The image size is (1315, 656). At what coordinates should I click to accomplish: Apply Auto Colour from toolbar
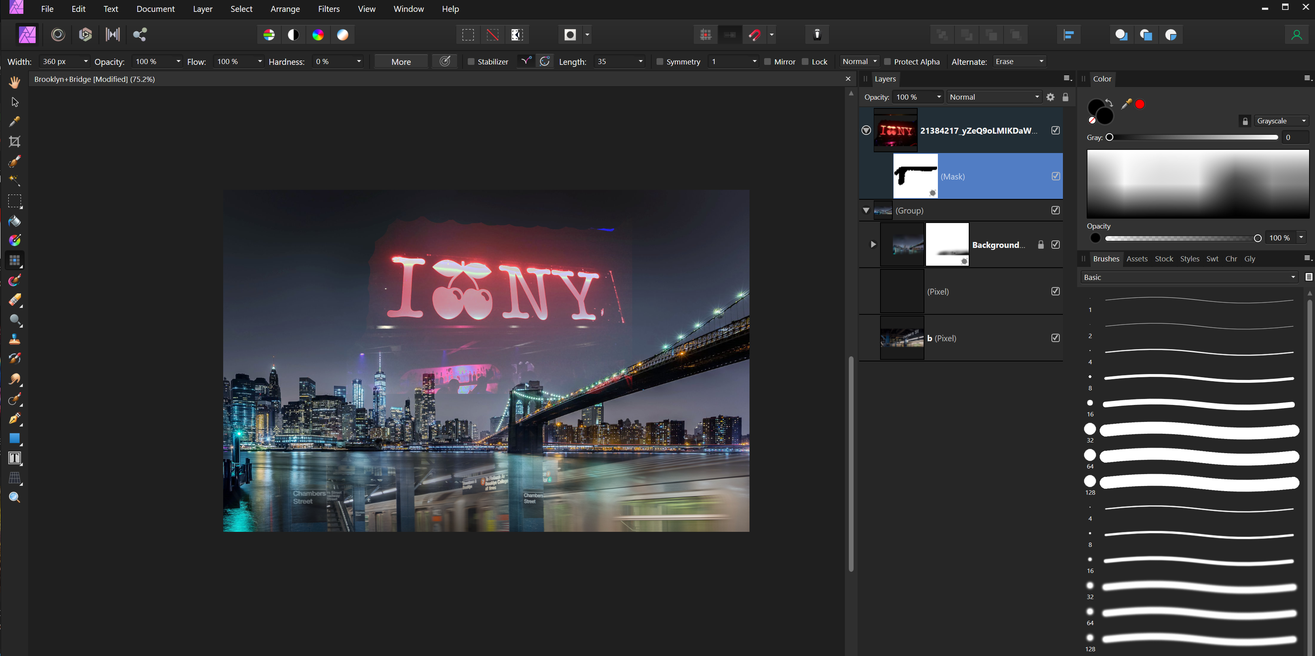pyautogui.click(x=318, y=35)
